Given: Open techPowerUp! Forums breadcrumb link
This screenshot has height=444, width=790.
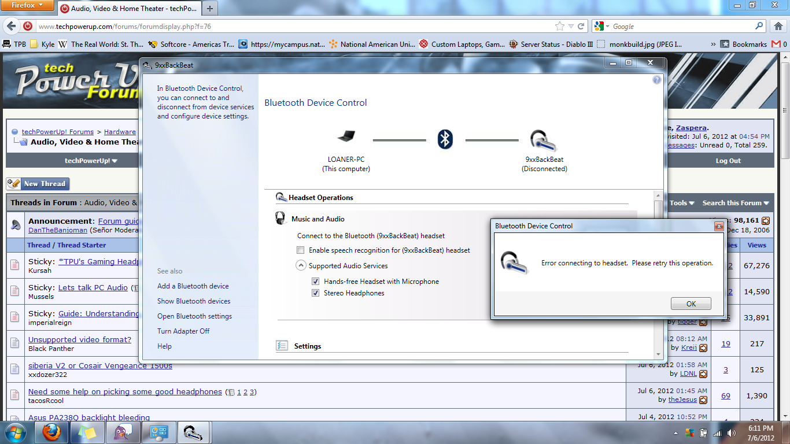Looking at the screenshot, I should coord(58,132).
